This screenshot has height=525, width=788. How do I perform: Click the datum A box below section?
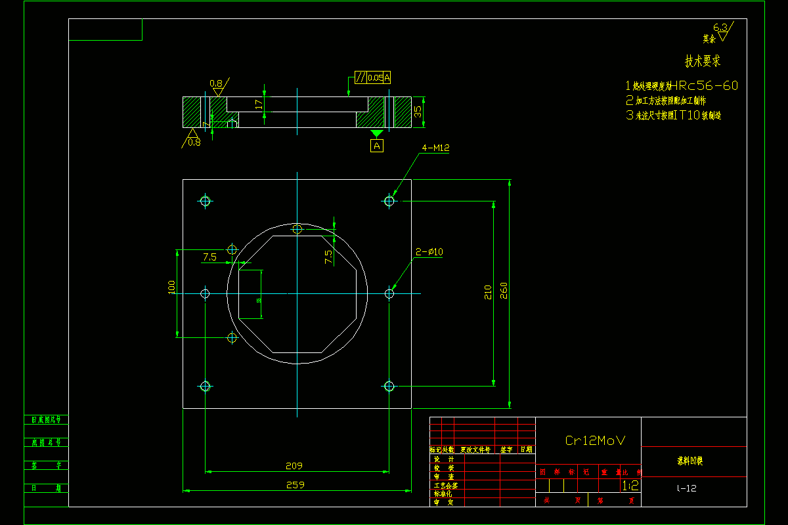(x=377, y=146)
